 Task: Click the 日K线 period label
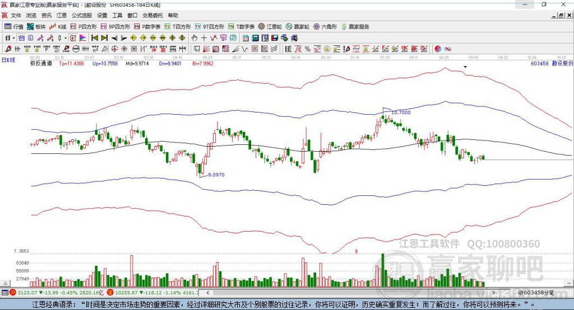pyautogui.click(x=8, y=60)
